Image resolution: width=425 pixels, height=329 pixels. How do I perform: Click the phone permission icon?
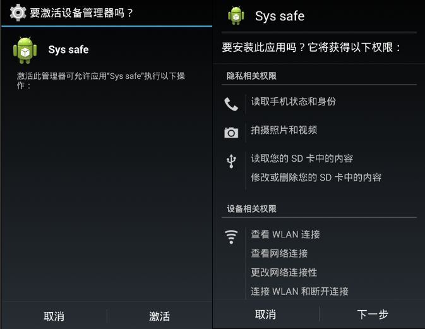point(231,104)
